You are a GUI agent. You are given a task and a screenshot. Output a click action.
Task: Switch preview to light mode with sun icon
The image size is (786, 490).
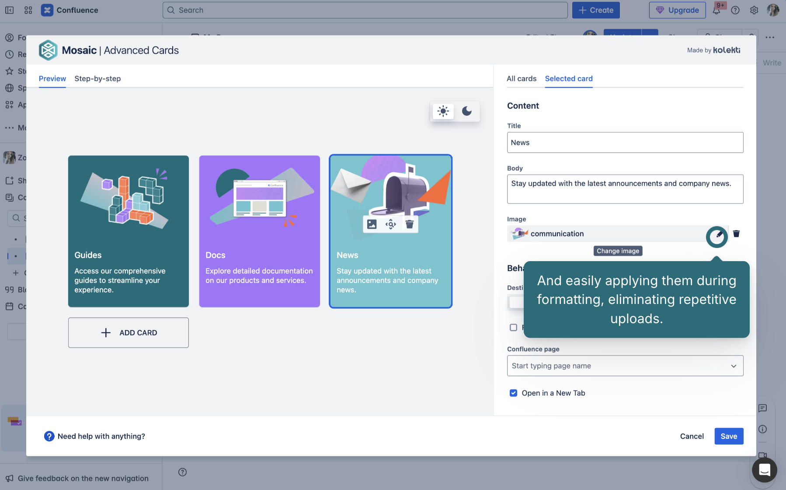point(443,111)
